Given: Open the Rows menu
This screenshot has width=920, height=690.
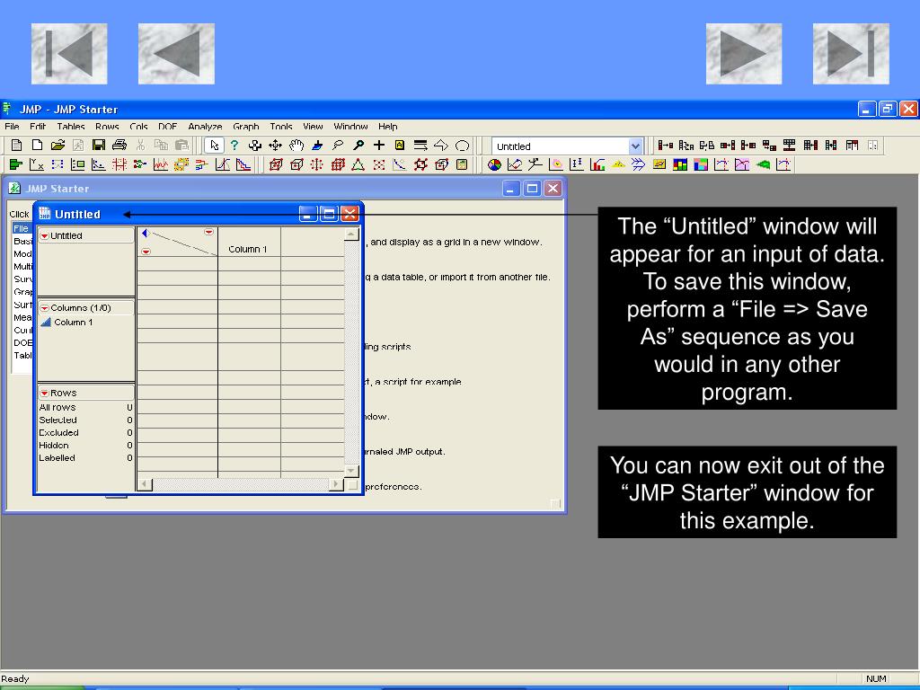Looking at the screenshot, I should point(107,126).
